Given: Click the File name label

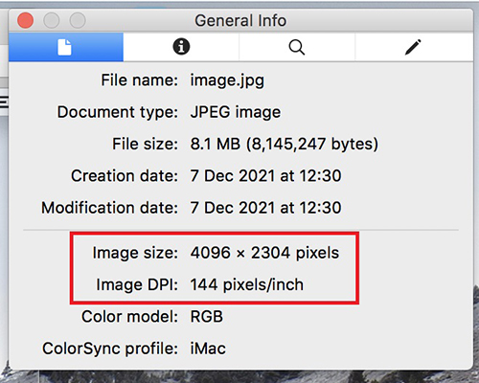Looking at the screenshot, I should (x=139, y=80).
